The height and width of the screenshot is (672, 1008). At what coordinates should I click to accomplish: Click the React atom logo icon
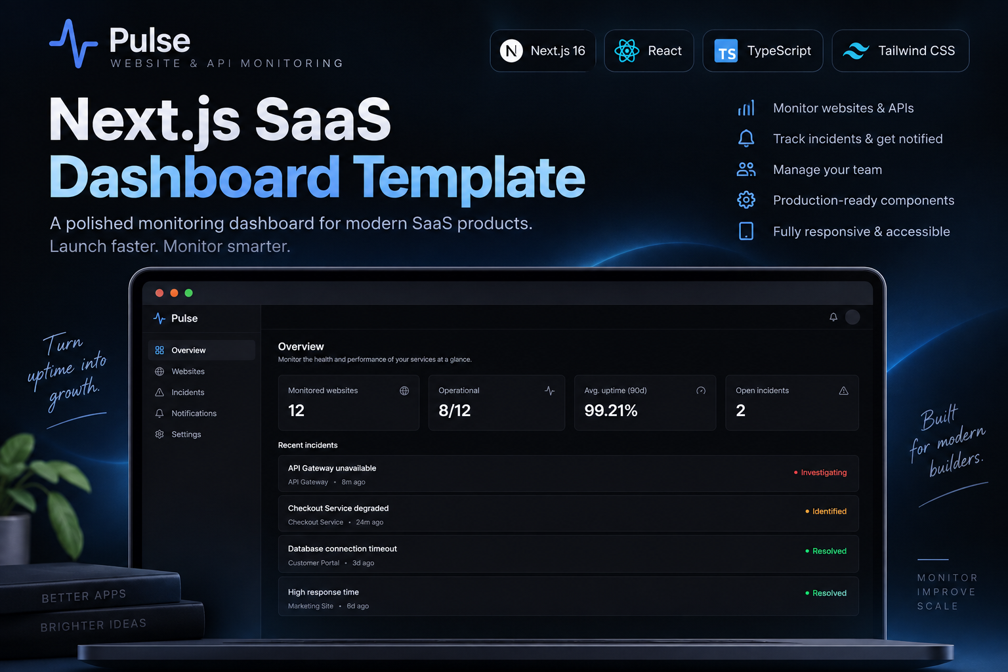point(627,51)
